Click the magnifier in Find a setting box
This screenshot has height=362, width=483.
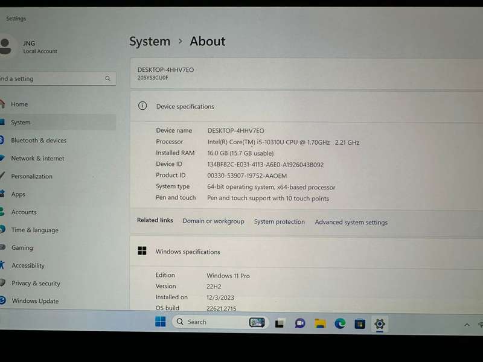coord(108,78)
